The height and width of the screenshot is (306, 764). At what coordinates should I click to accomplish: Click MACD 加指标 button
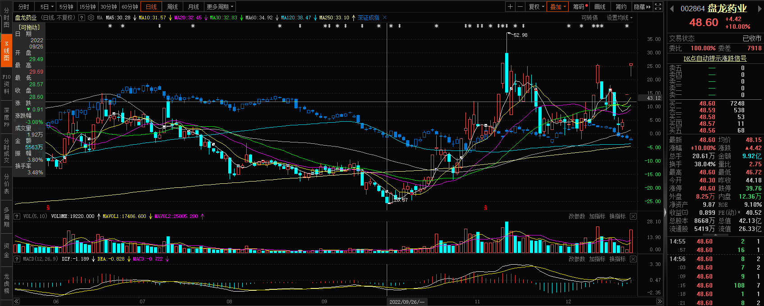pos(597,259)
